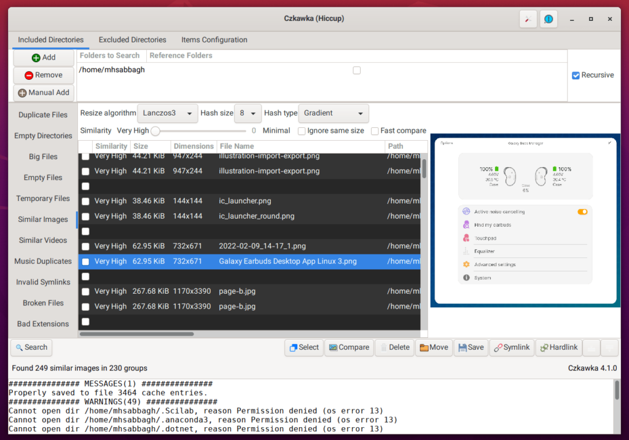Viewport: 629px width, 440px height.
Task: Select the ic_launcher.png file name
Action: point(244,201)
